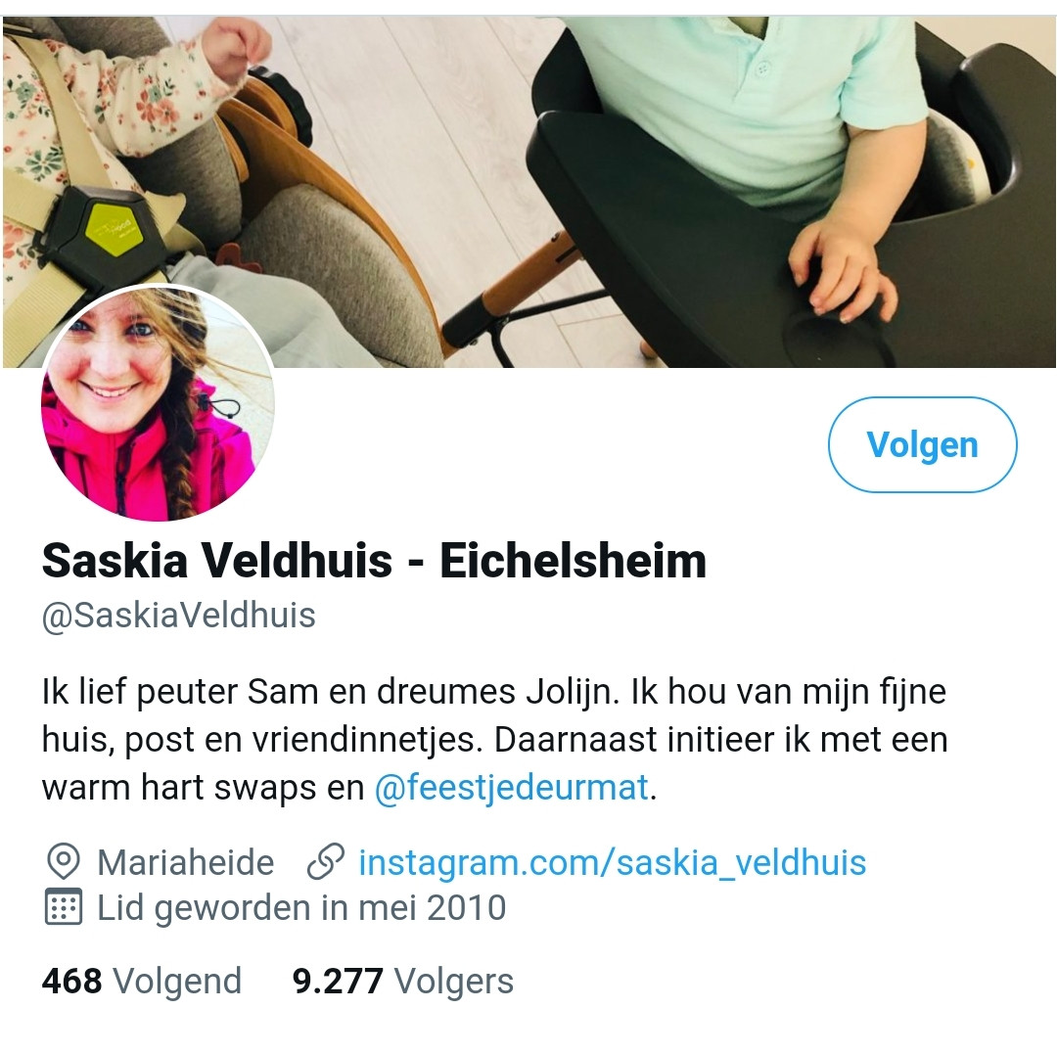
Task: Click the calendar joined-date icon
Action: 64,907
